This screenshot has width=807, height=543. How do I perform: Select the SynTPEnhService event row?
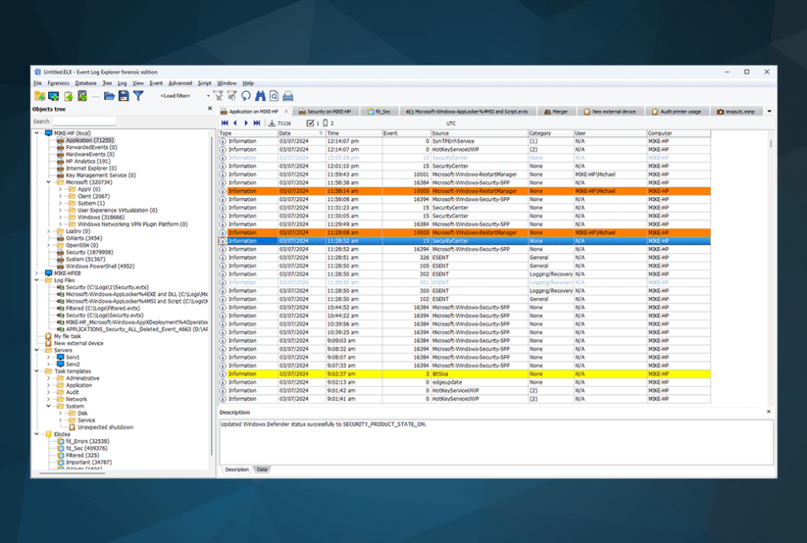(x=465, y=141)
